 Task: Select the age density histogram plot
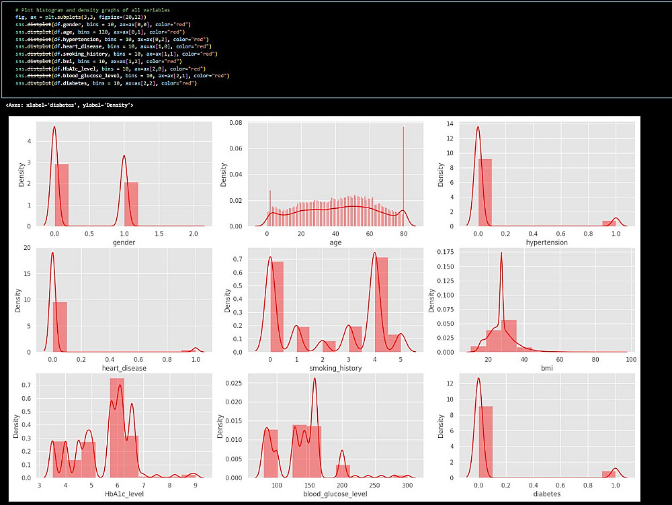click(x=335, y=174)
